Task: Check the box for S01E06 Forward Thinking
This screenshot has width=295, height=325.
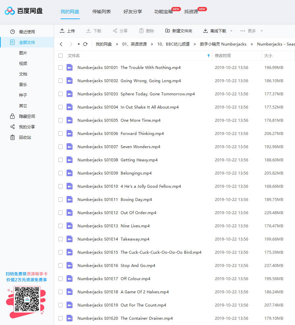Action: tap(60, 134)
